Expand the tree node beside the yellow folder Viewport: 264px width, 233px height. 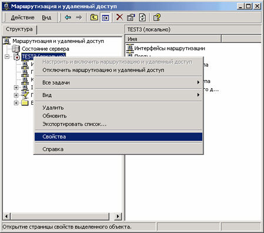click(16, 103)
